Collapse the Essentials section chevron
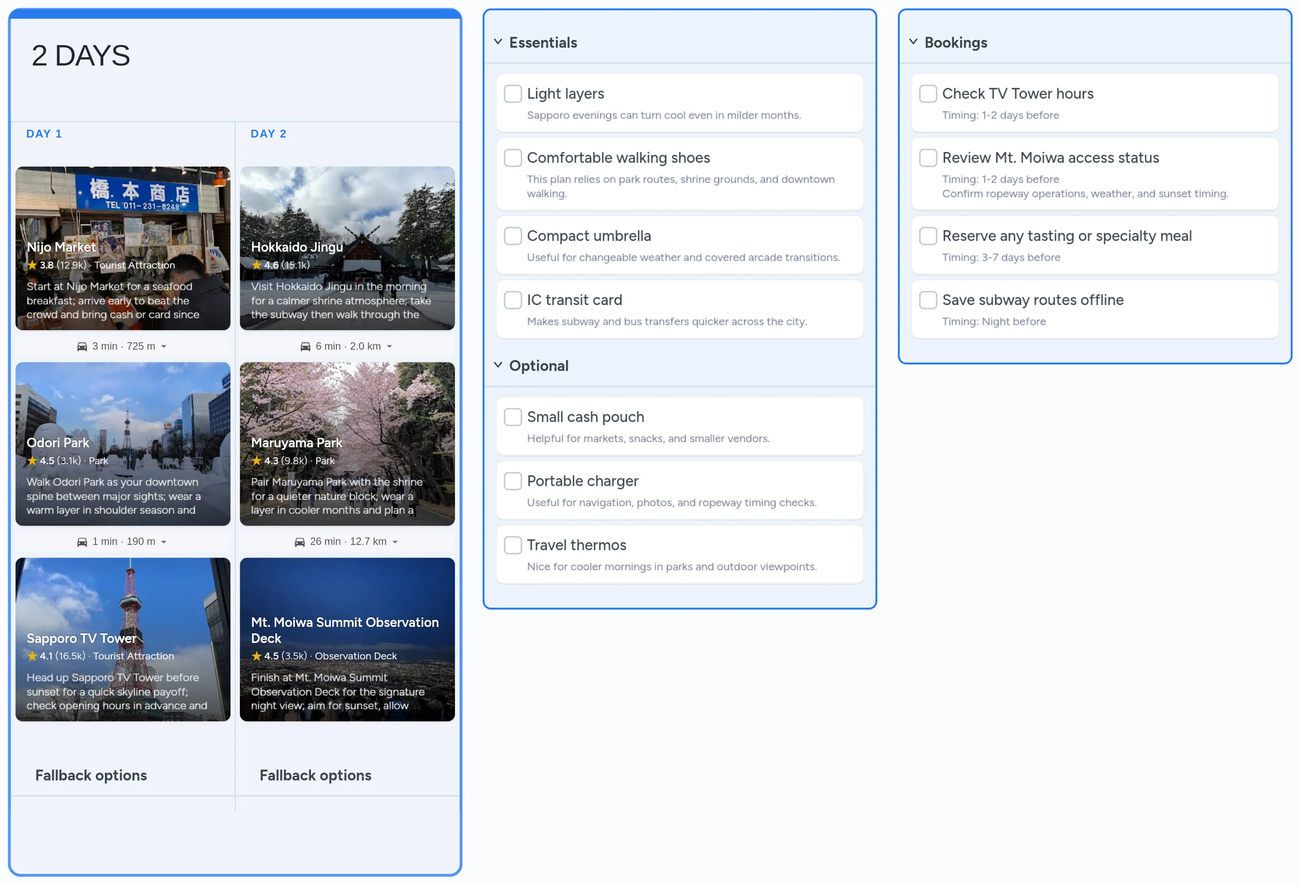This screenshot has width=1301, height=885. click(x=498, y=42)
